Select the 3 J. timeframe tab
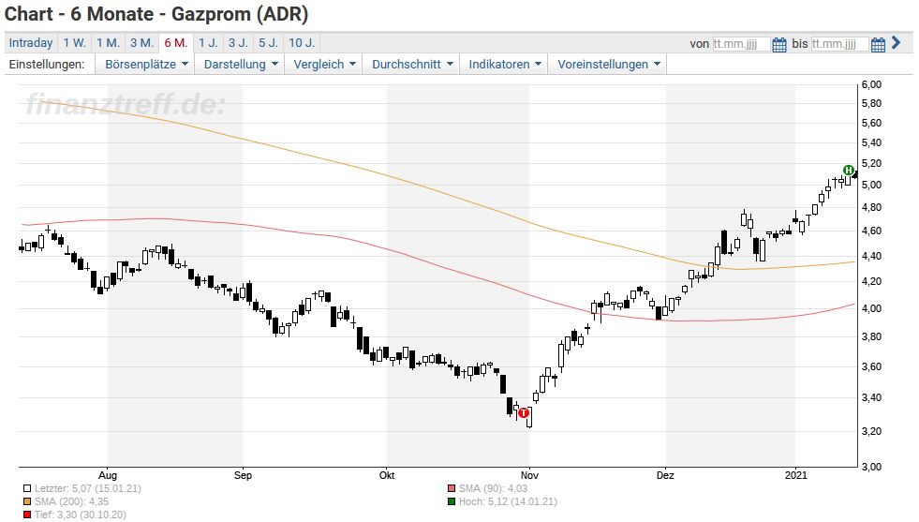Image resolution: width=919 pixels, height=522 pixels. [x=238, y=43]
